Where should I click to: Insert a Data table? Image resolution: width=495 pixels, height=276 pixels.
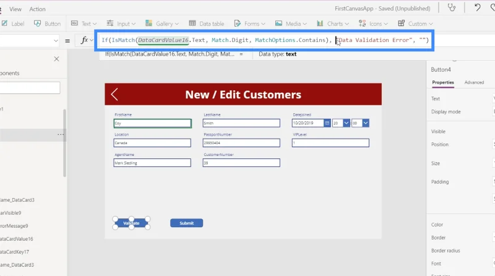pyautogui.click(x=207, y=24)
